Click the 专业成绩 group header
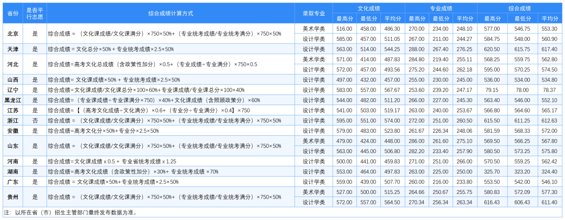This screenshot has width=565, height=220. point(441,8)
